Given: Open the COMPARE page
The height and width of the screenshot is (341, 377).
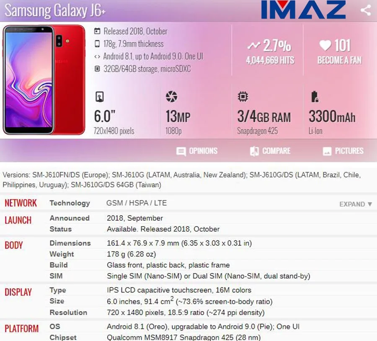Looking at the screenshot, I should tap(270, 151).
